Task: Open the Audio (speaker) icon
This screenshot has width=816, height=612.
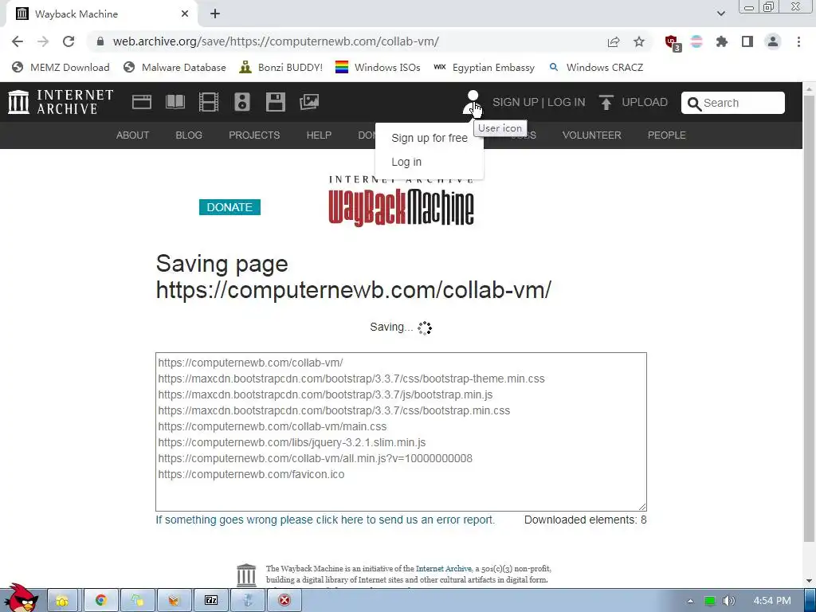Action: click(x=242, y=102)
